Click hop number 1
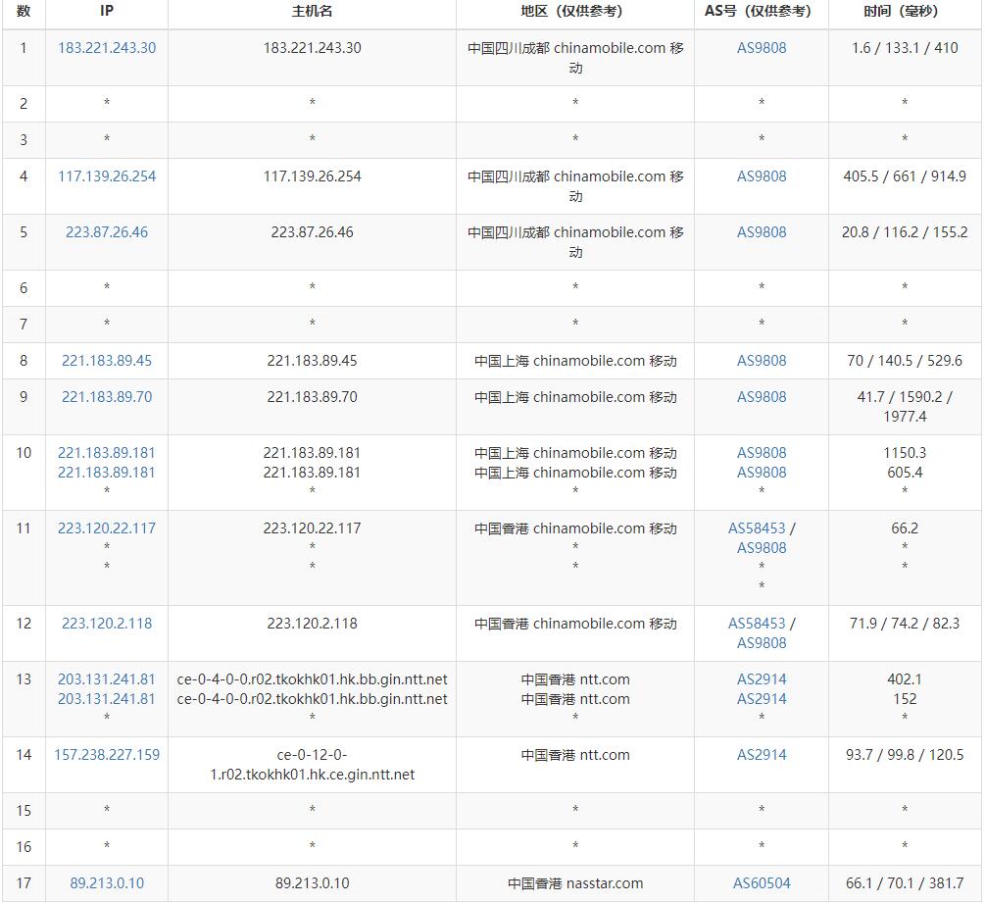The width and height of the screenshot is (985, 904). 24,48
